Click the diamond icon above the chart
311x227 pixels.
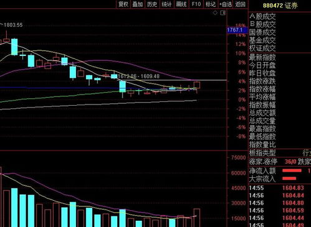(x=215, y=13)
